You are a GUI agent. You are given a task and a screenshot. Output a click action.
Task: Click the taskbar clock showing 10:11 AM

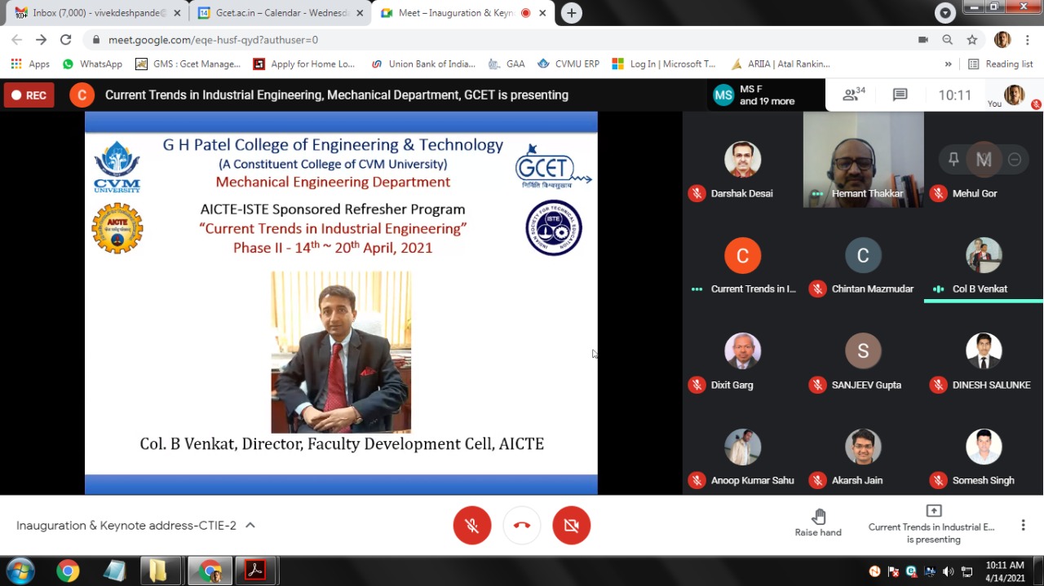[1005, 571]
